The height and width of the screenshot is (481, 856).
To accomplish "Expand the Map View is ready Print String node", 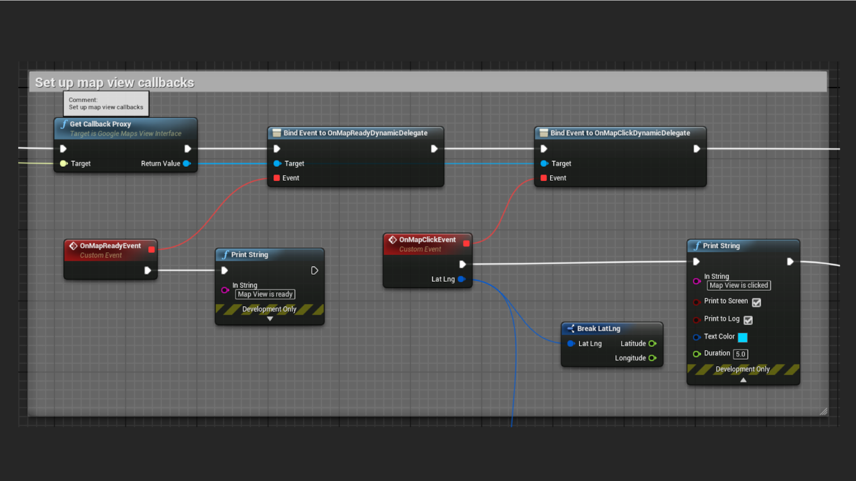I will click(x=270, y=319).
